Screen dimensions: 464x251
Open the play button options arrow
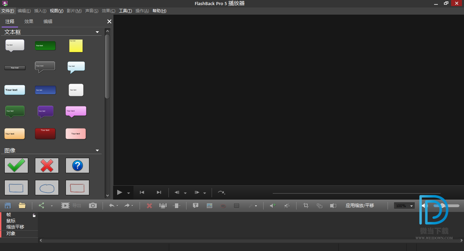(128, 193)
